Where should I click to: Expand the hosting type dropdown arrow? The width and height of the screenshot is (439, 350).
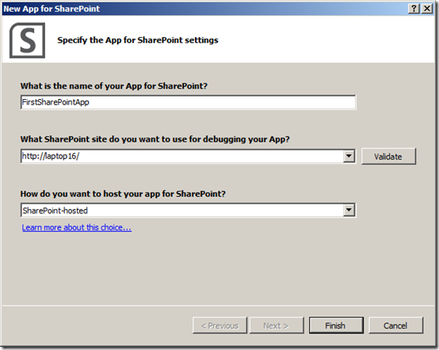coord(349,210)
